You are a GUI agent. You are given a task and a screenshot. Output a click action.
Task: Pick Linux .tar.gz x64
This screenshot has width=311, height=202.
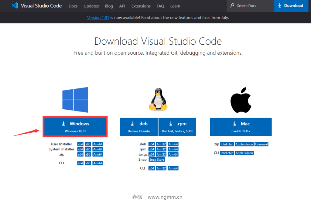[152, 154]
